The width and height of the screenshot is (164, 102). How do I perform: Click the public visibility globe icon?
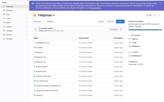[54, 15]
